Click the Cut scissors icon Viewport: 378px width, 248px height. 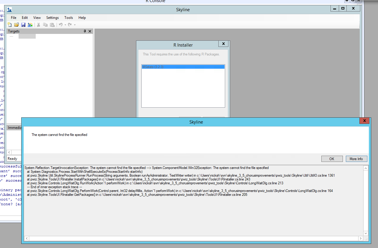click(38, 25)
